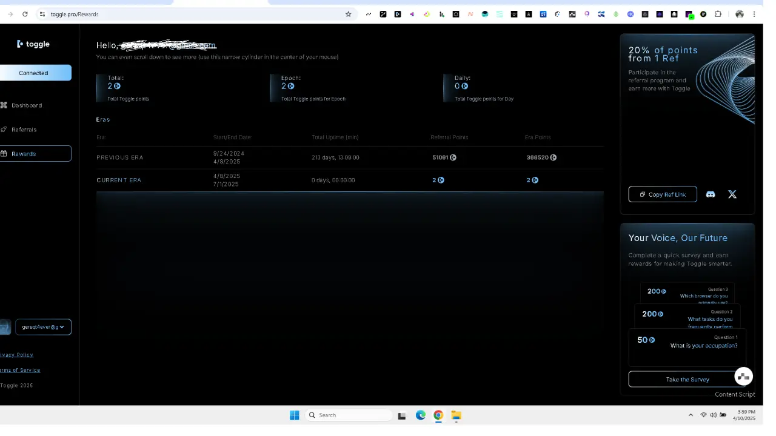Click the Era Points column header
776x436 pixels.
click(538, 137)
